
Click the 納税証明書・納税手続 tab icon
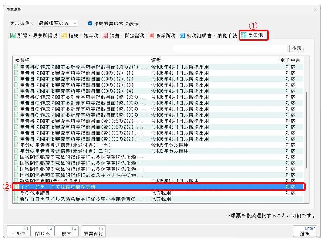coord(182,36)
